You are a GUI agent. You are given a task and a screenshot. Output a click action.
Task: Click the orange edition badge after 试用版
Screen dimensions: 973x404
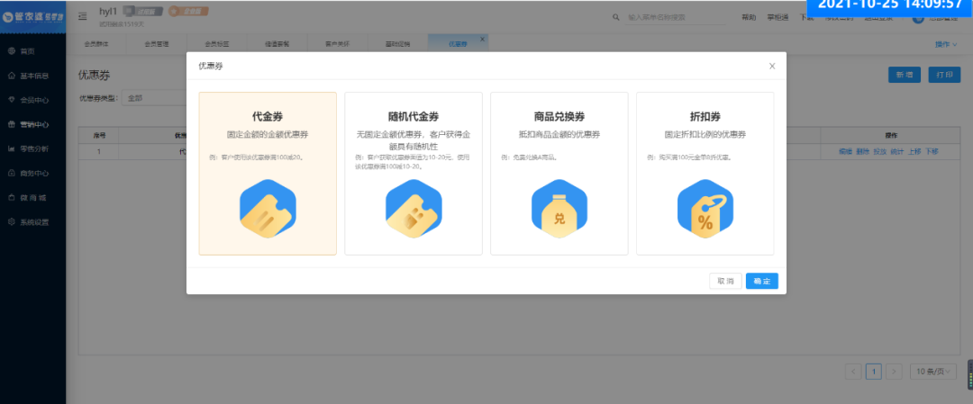[188, 11]
